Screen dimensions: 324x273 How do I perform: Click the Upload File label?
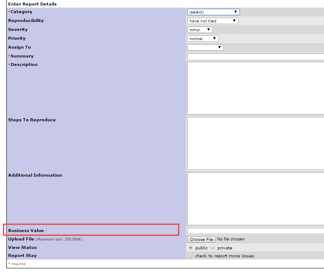[21, 239]
